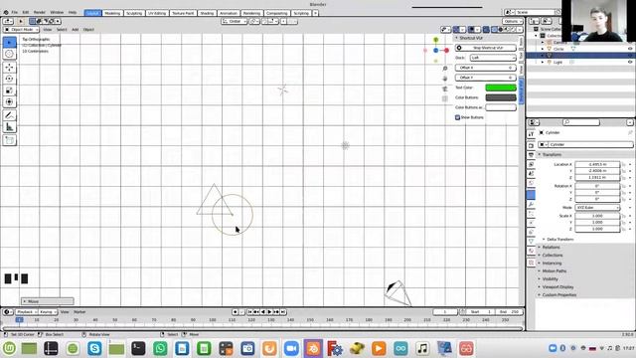Open the Dock Left dropdown

493,58
